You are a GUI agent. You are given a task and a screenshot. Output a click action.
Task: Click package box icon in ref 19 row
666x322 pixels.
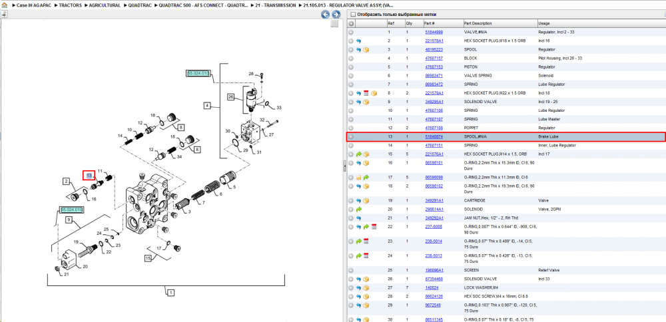coord(366,200)
